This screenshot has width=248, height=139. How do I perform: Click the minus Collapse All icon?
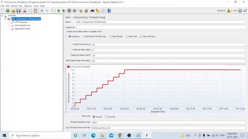pos(47,11)
